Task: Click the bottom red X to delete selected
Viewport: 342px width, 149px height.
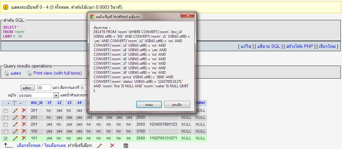Action: pyautogui.click(x=112, y=146)
